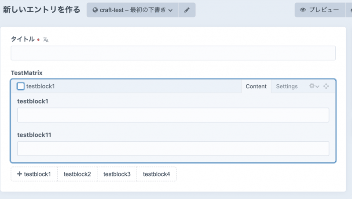
Task: Expand the craft-test 最初の下書き dropdown chevron
Action: coord(170,10)
